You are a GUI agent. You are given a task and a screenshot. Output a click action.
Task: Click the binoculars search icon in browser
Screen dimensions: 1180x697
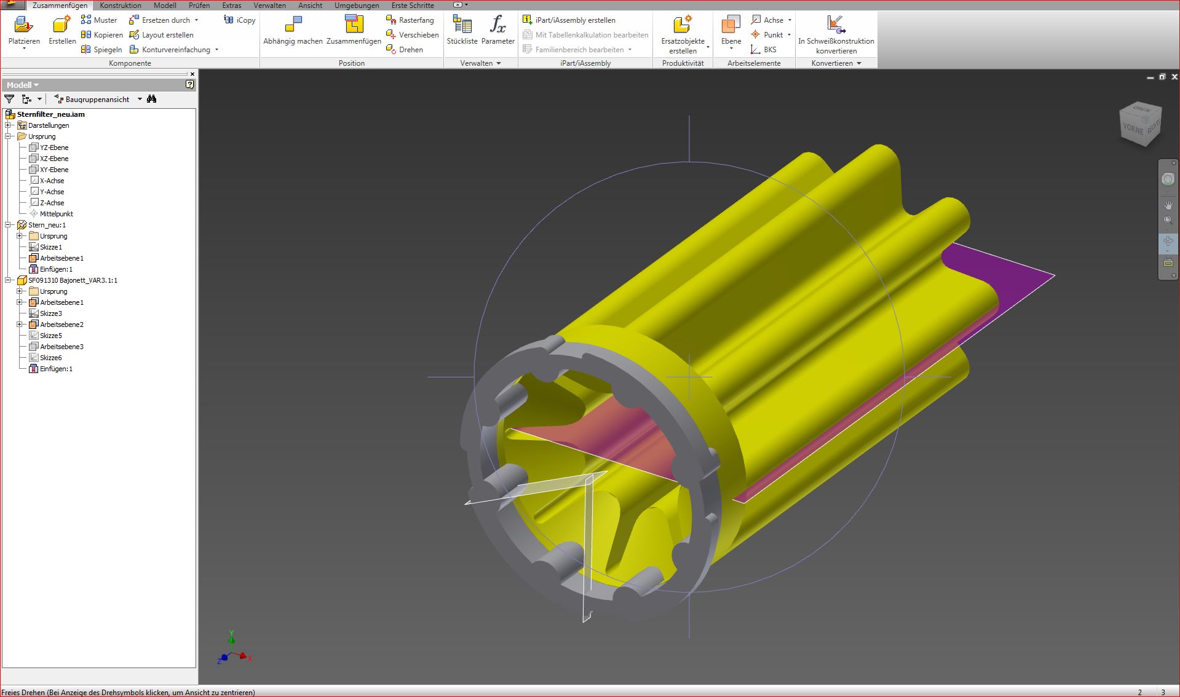[152, 99]
